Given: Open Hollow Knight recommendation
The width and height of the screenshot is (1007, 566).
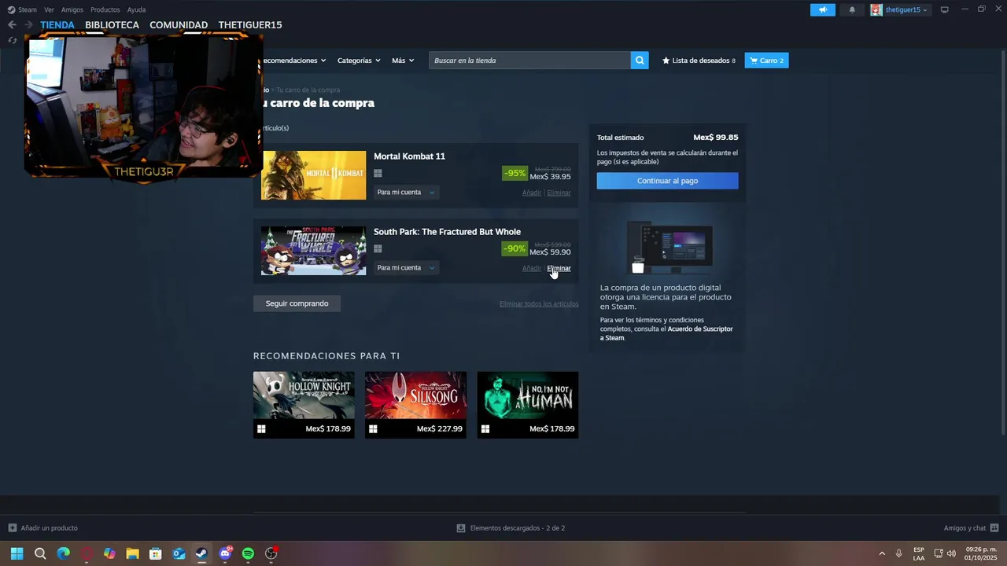Looking at the screenshot, I should coord(304,405).
